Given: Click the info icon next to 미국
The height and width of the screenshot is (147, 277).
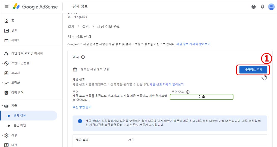Looking at the screenshot, I should 83,57.
